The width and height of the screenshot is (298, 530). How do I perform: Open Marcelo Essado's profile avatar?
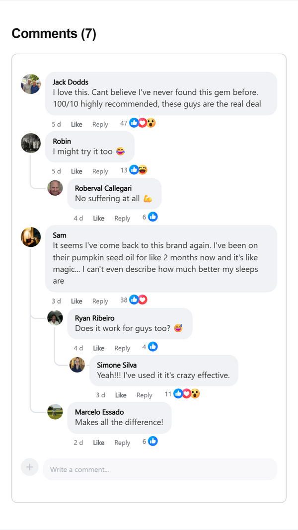(55, 412)
